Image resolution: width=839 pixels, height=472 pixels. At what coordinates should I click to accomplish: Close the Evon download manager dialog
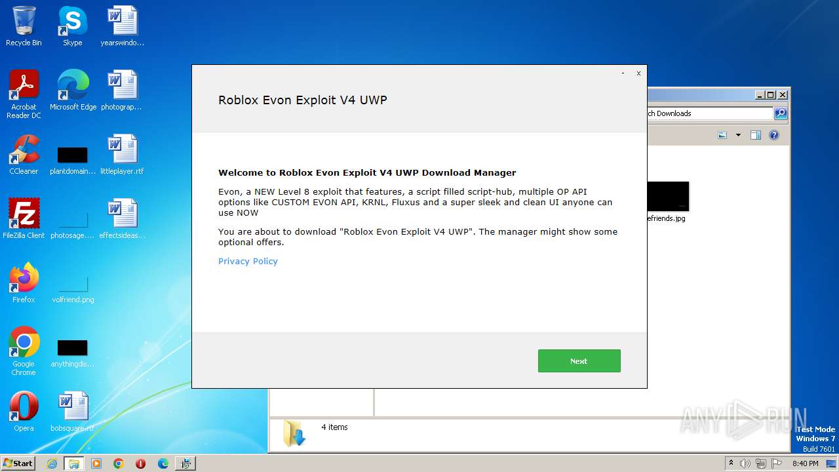tap(638, 73)
